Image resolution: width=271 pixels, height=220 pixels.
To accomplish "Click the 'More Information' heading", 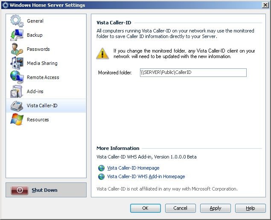I will coord(118,148).
